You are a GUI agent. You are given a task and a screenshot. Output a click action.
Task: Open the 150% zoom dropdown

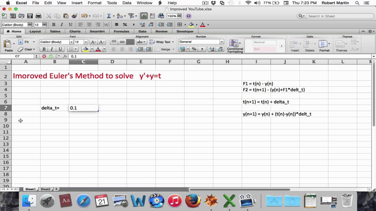click(x=179, y=16)
